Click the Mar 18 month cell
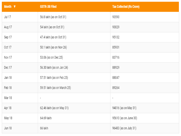181x136 pixels. 8,98
